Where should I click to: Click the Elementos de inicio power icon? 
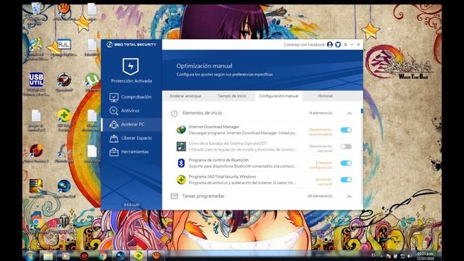click(174, 113)
